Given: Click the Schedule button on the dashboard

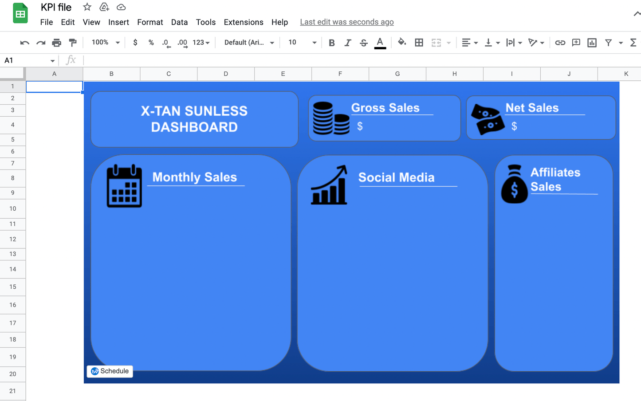Looking at the screenshot, I should tap(110, 371).
